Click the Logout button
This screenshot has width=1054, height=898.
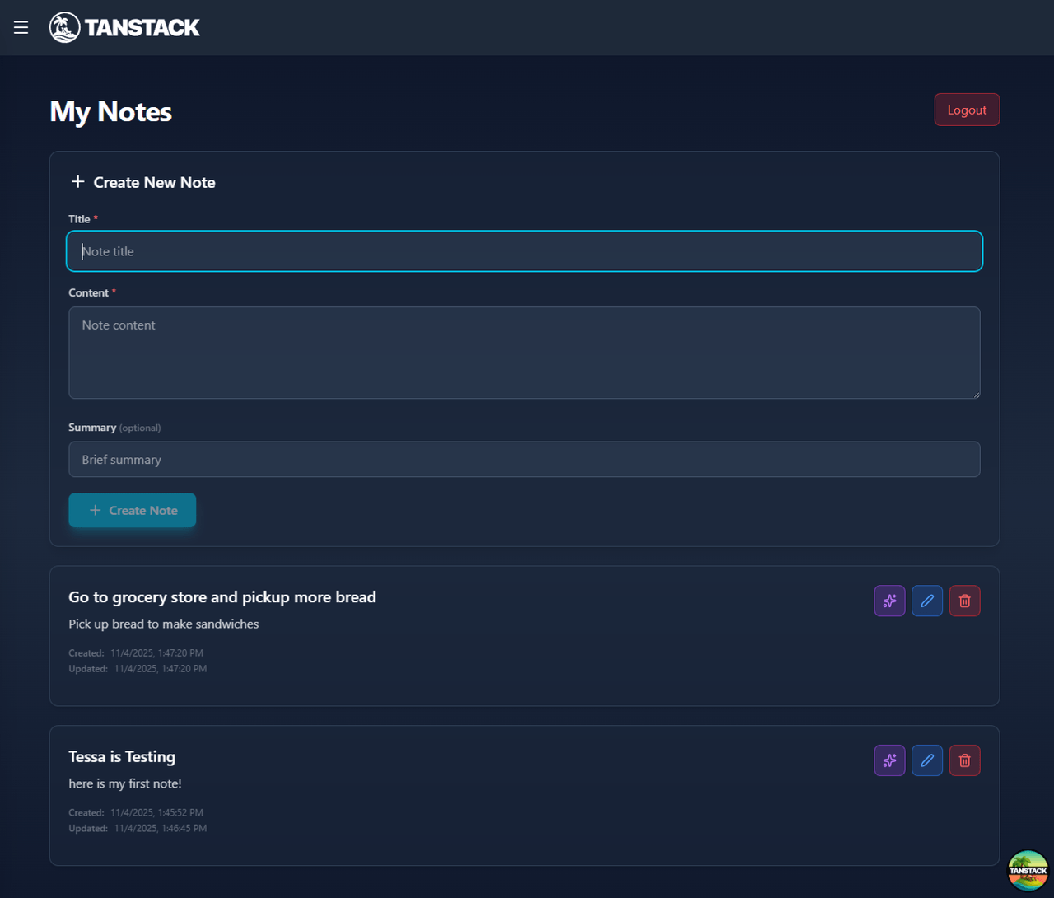pyautogui.click(x=967, y=110)
